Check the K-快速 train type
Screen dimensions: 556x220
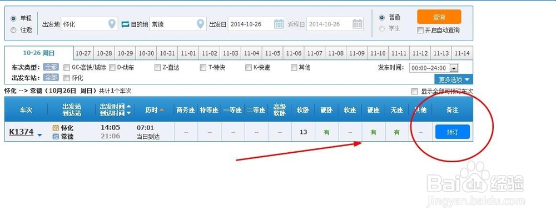248,67
